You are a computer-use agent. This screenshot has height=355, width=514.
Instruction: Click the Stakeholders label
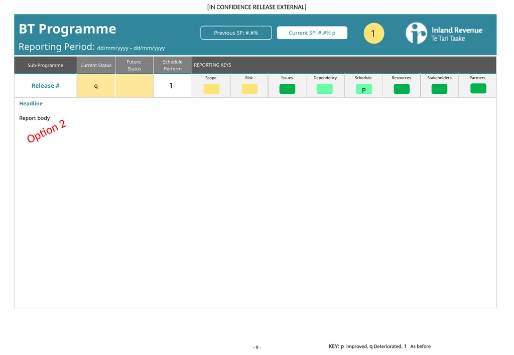(x=439, y=78)
